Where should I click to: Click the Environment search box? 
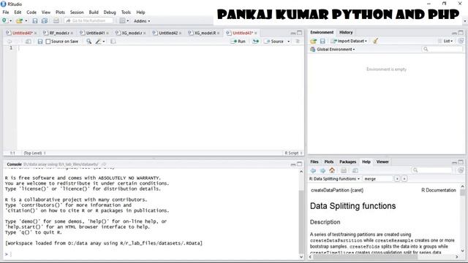pyautogui.click(x=442, y=49)
